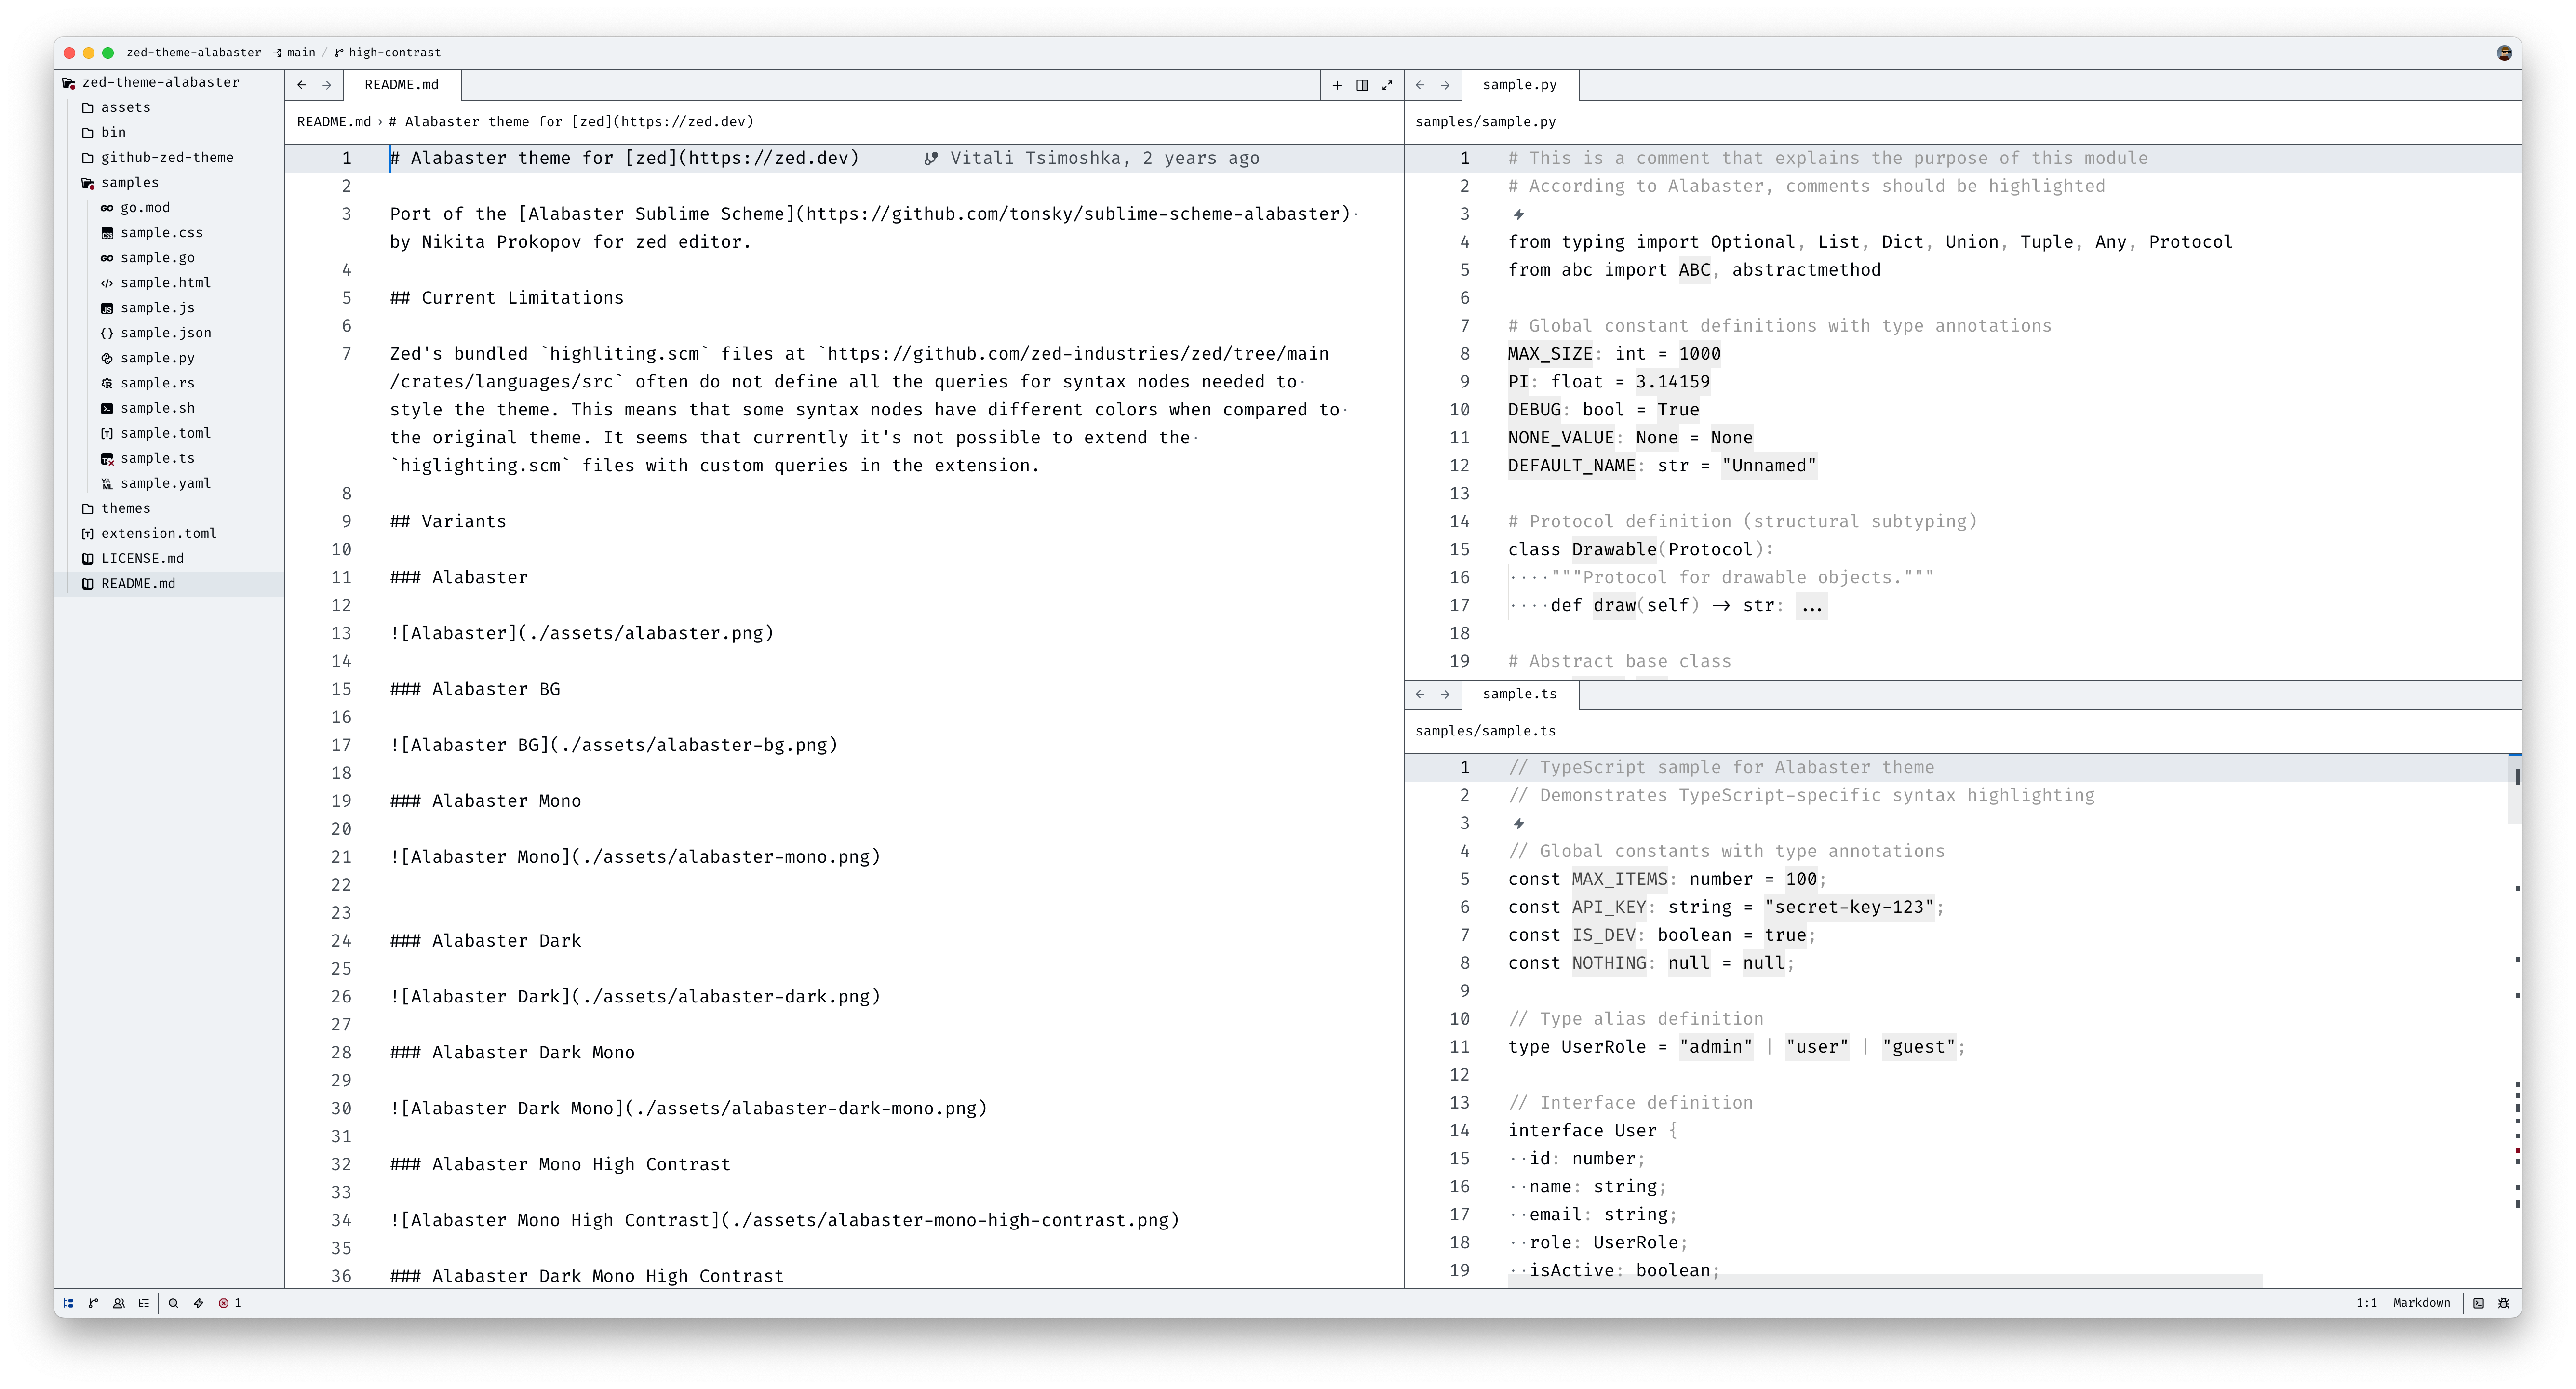Open diagnostics showing 1 error

pos(230,1303)
